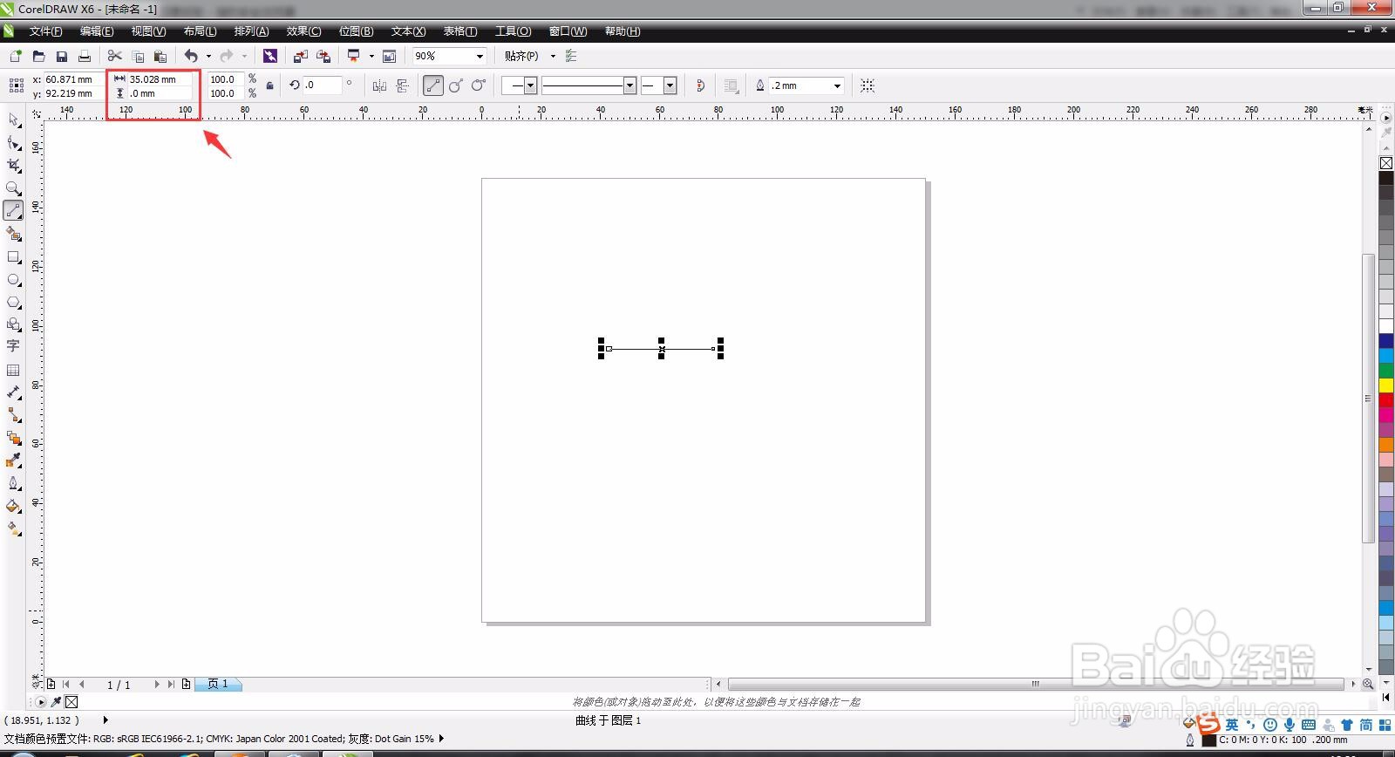Print the document using the printer icon

[x=84, y=56]
